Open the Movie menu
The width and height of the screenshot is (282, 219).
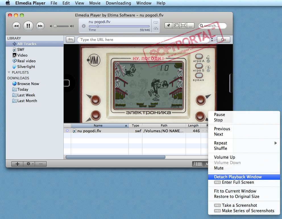[95, 3]
